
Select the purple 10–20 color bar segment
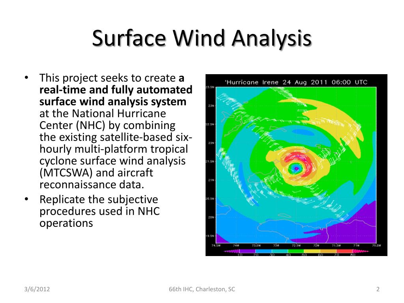point(247,251)
